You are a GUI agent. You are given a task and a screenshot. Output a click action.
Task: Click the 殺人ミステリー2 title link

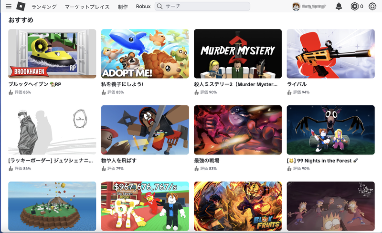pyautogui.click(x=236, y=84)
